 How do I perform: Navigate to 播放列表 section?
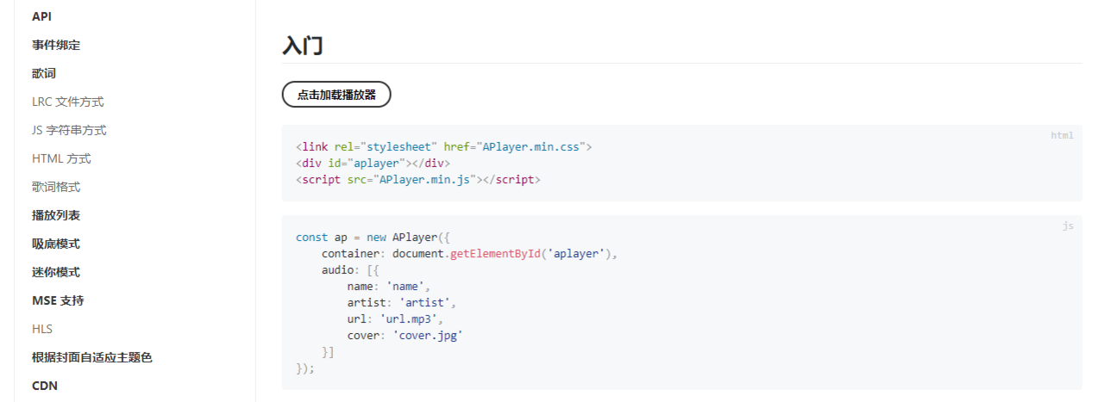click(x=56, y=215)
